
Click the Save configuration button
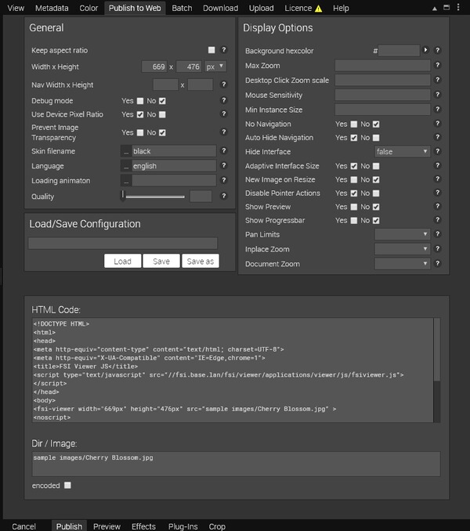pos(161,261)
